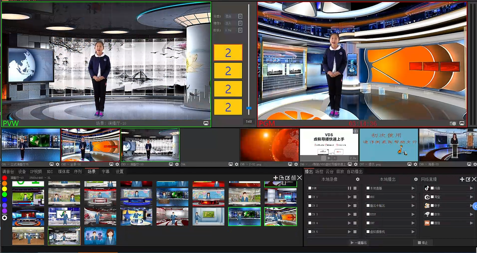Click the PGM snapshot camera icon
Screen dimensions: 477x253
[x=455, y=123]
